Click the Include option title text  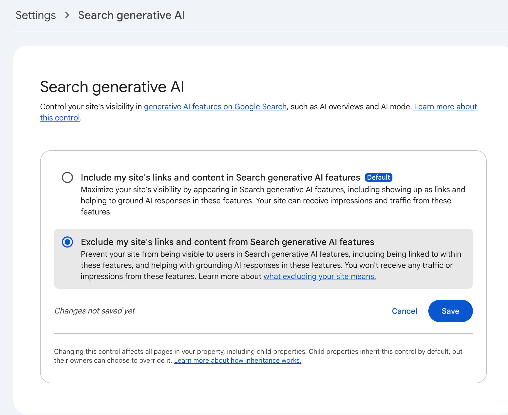click(221, 177)
